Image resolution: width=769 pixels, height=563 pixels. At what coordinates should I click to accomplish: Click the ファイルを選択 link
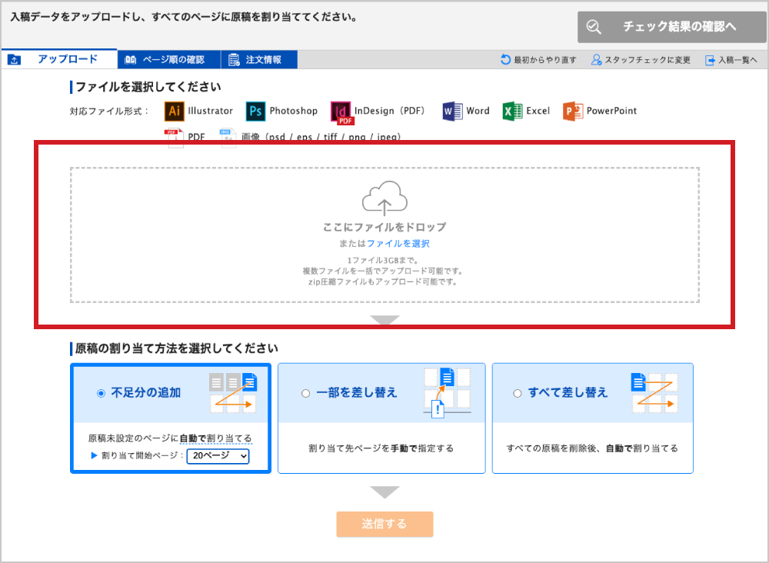click(x=398, y=244)
